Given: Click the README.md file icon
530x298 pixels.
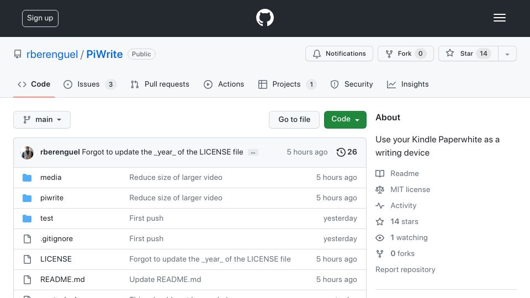Looking at the screenshot, I should tap(28, 279).
